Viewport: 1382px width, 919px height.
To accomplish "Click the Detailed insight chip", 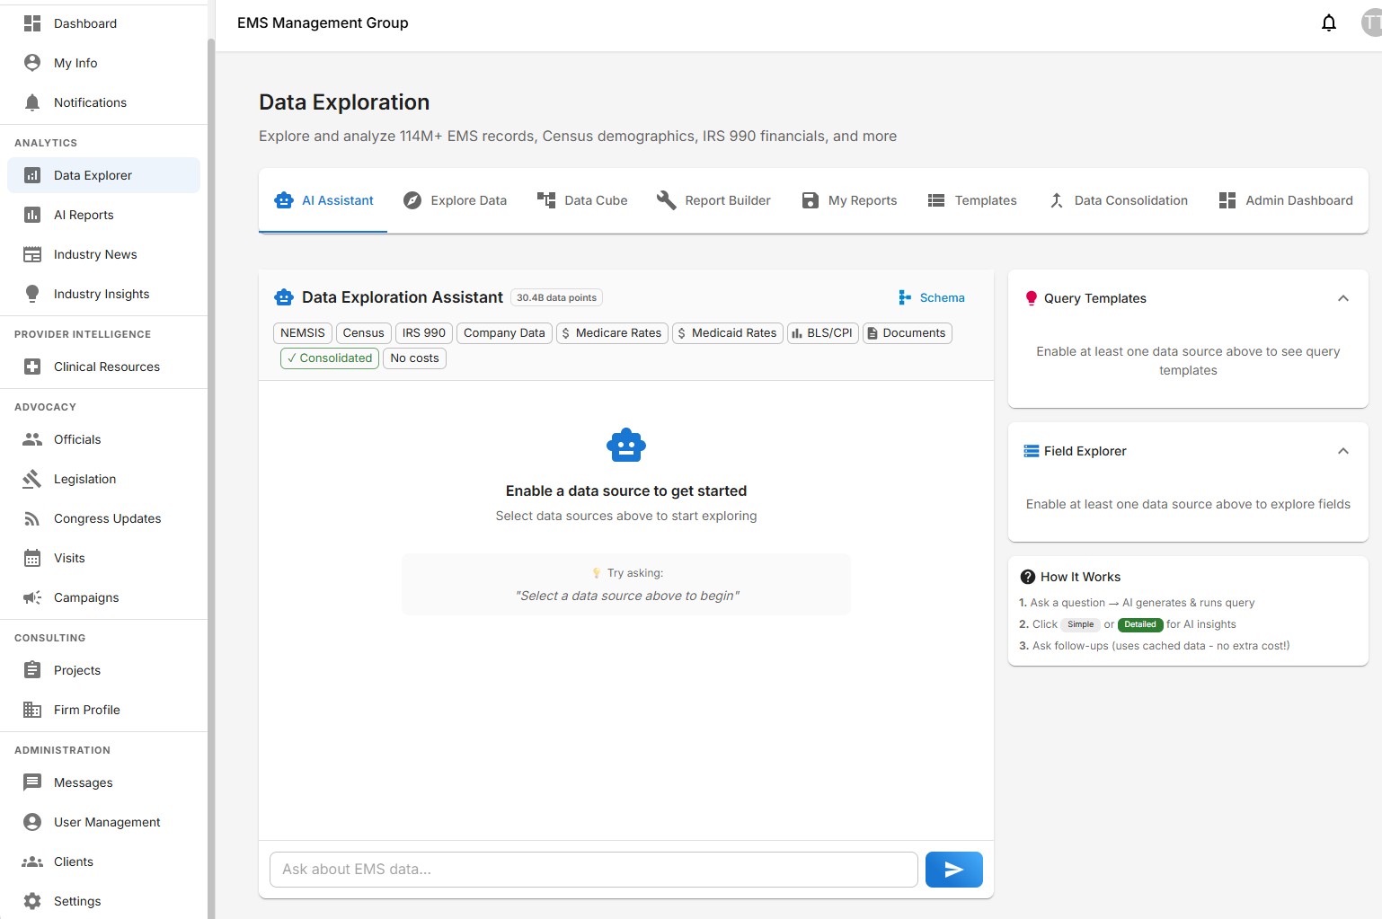I will click(x=1140, y=624).
